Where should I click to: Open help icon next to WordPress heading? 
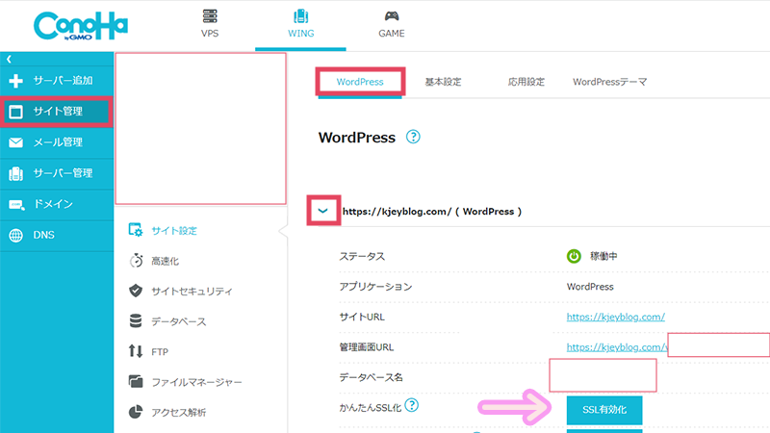tap(413, 137)
